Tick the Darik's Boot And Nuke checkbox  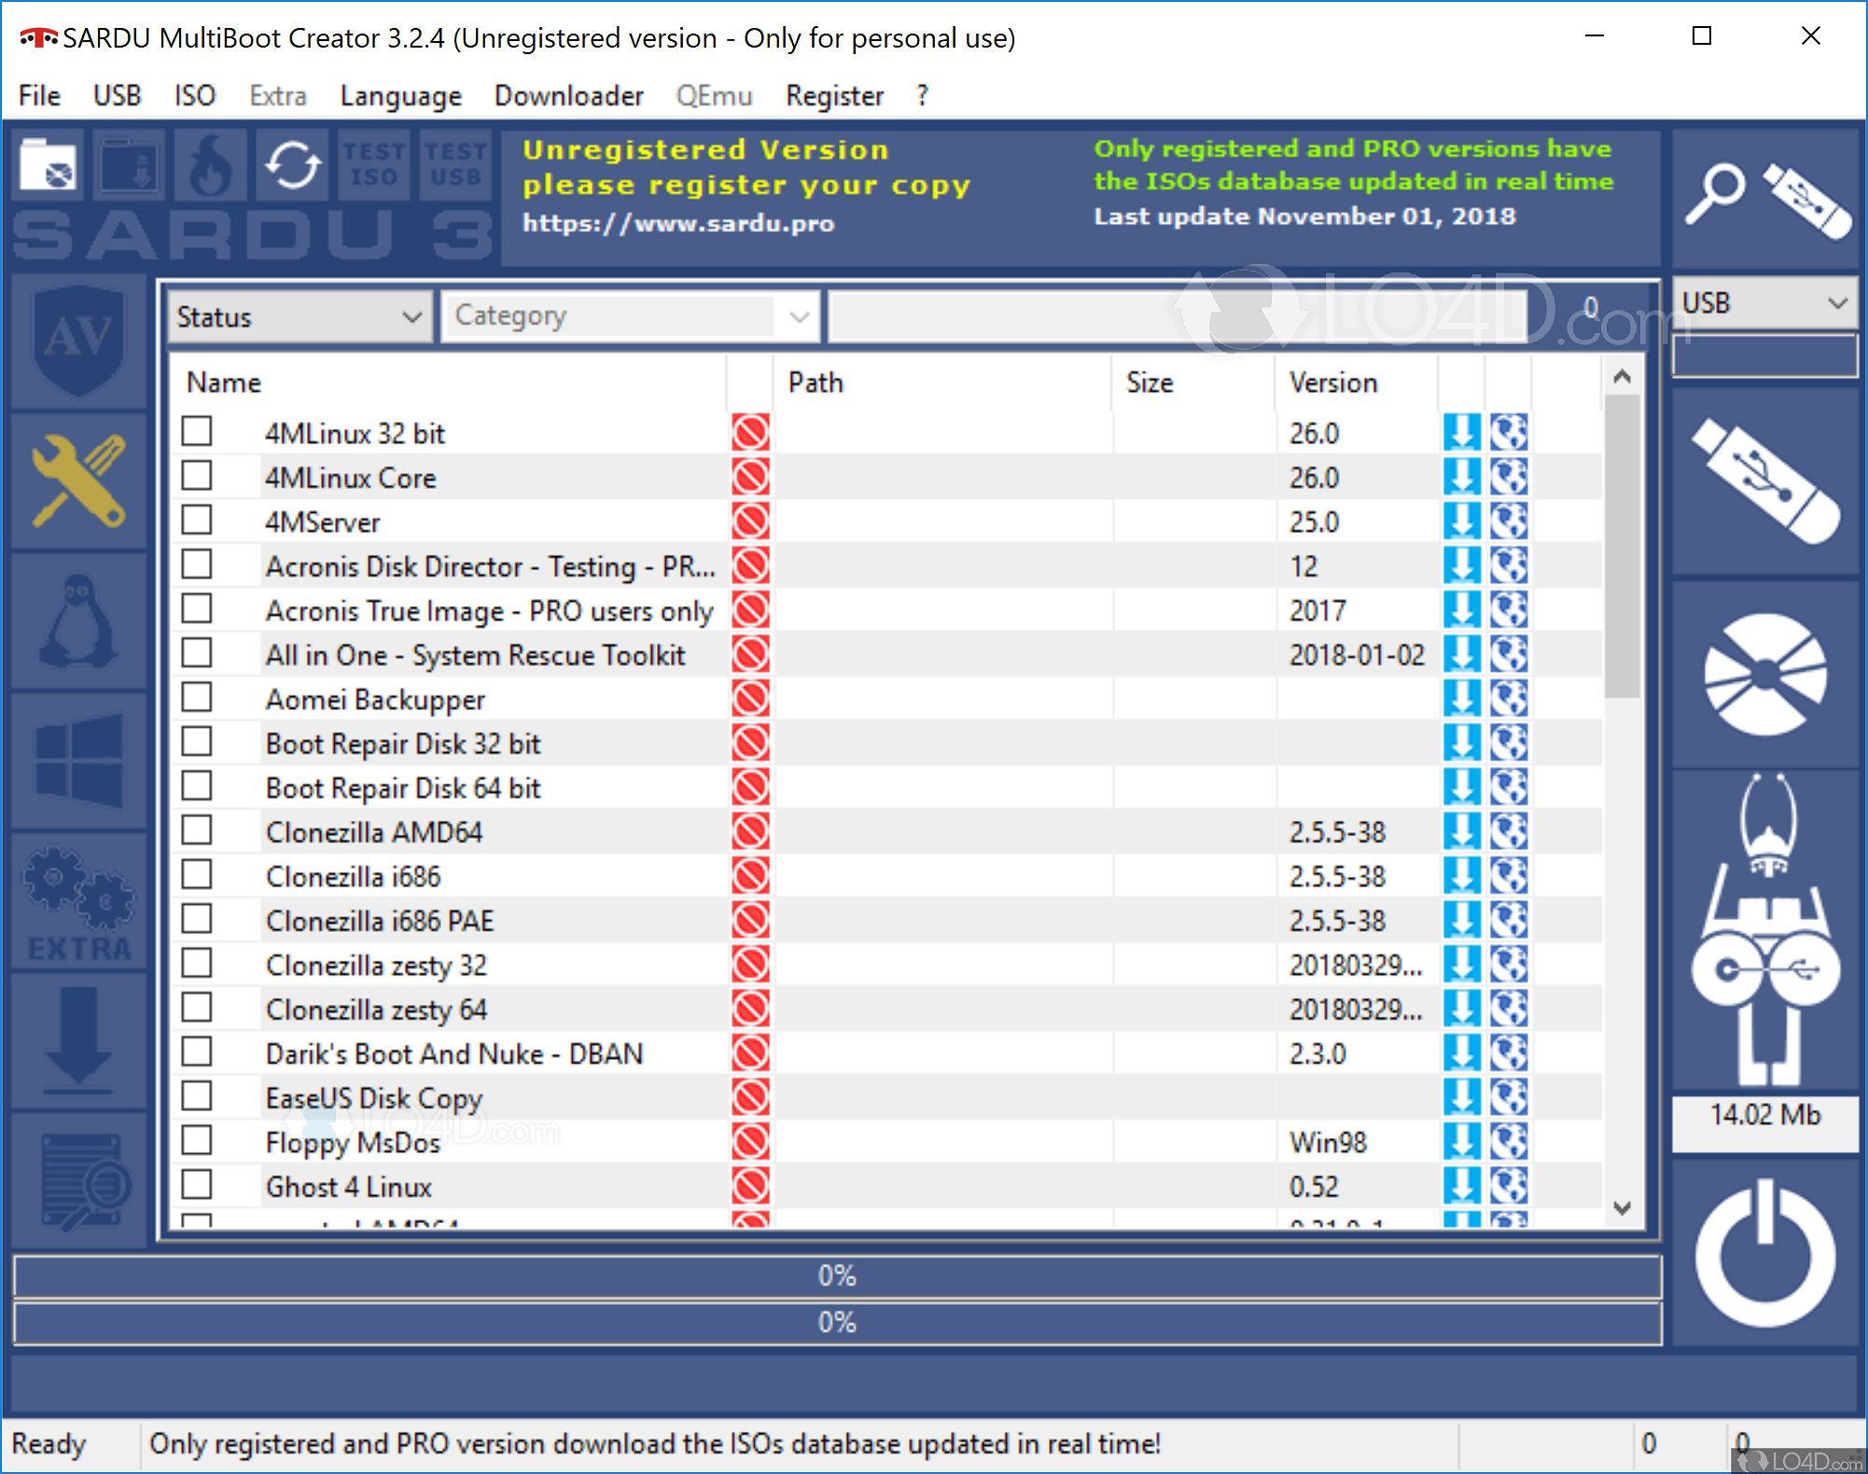197,1052
